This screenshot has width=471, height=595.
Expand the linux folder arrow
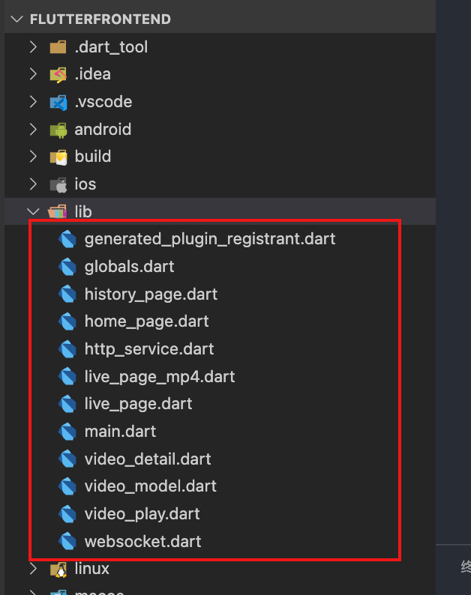[x=34, y=569]
